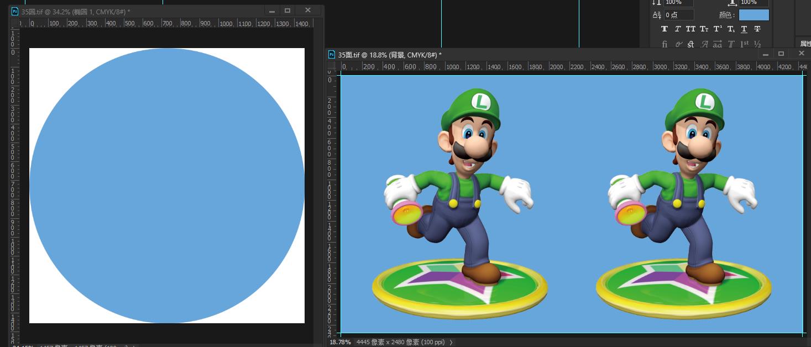
Task: Click the contextual alternates OpenType icon
Action: click(x=678, y=44)
